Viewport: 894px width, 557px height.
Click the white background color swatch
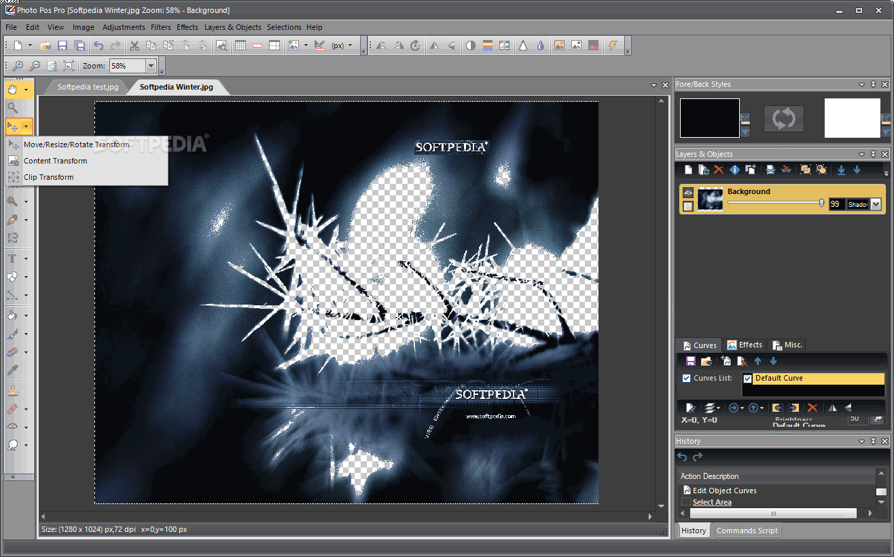tap(853, 118)
